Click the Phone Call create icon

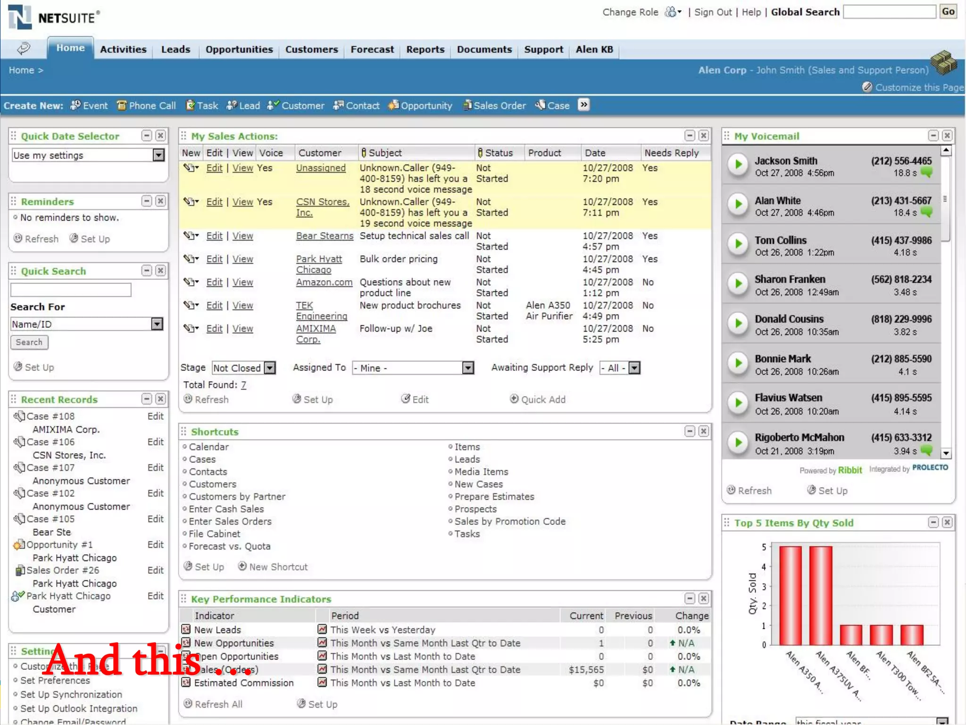(121, 105)
